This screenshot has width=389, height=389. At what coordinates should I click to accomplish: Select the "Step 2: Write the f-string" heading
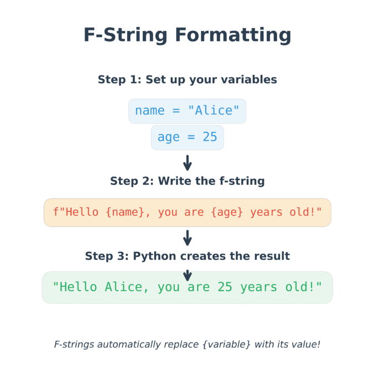tap(187, 181)
